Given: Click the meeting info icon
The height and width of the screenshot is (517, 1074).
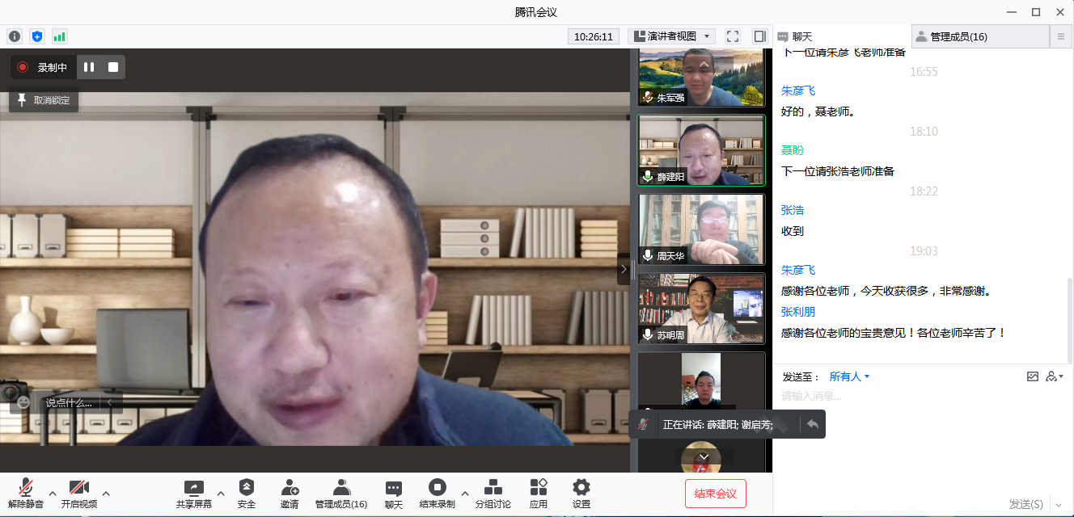Looking at the screenshot, I should [x=14, y=36].
